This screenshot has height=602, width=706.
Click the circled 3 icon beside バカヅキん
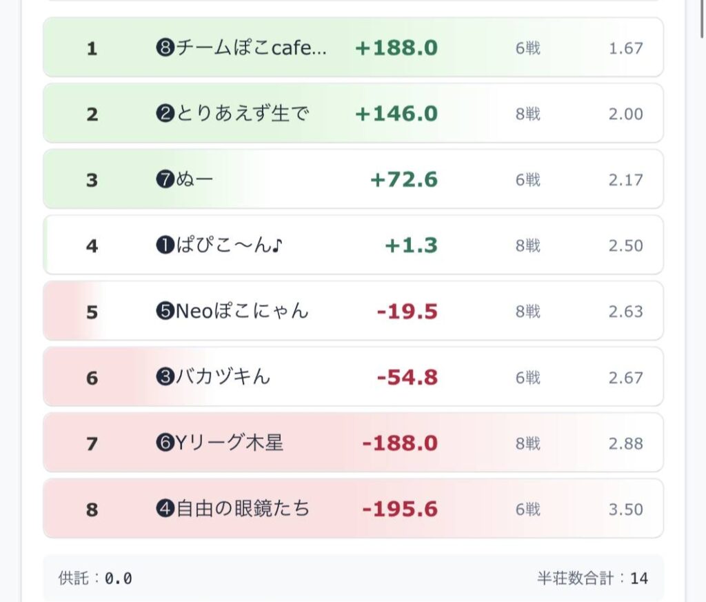[164, 377]
